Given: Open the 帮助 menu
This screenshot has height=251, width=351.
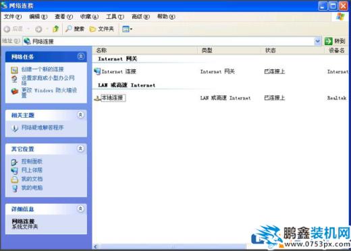Looking at the screenshot, I should [166, 17].
